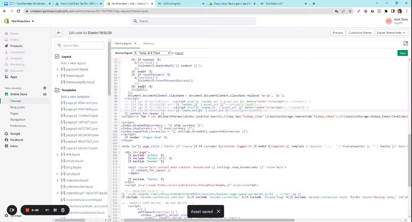
Task: Add a sales channel plus icon
Action: point(45,88)
